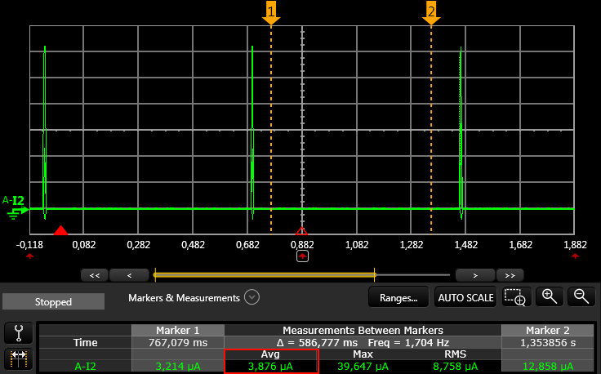
Task: Click Marker 2 value 12,858 µA
Action: [547, 367]
